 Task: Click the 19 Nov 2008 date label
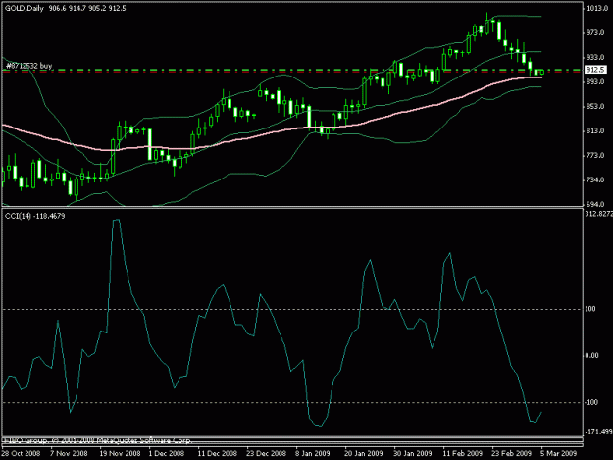pos(120,453)
